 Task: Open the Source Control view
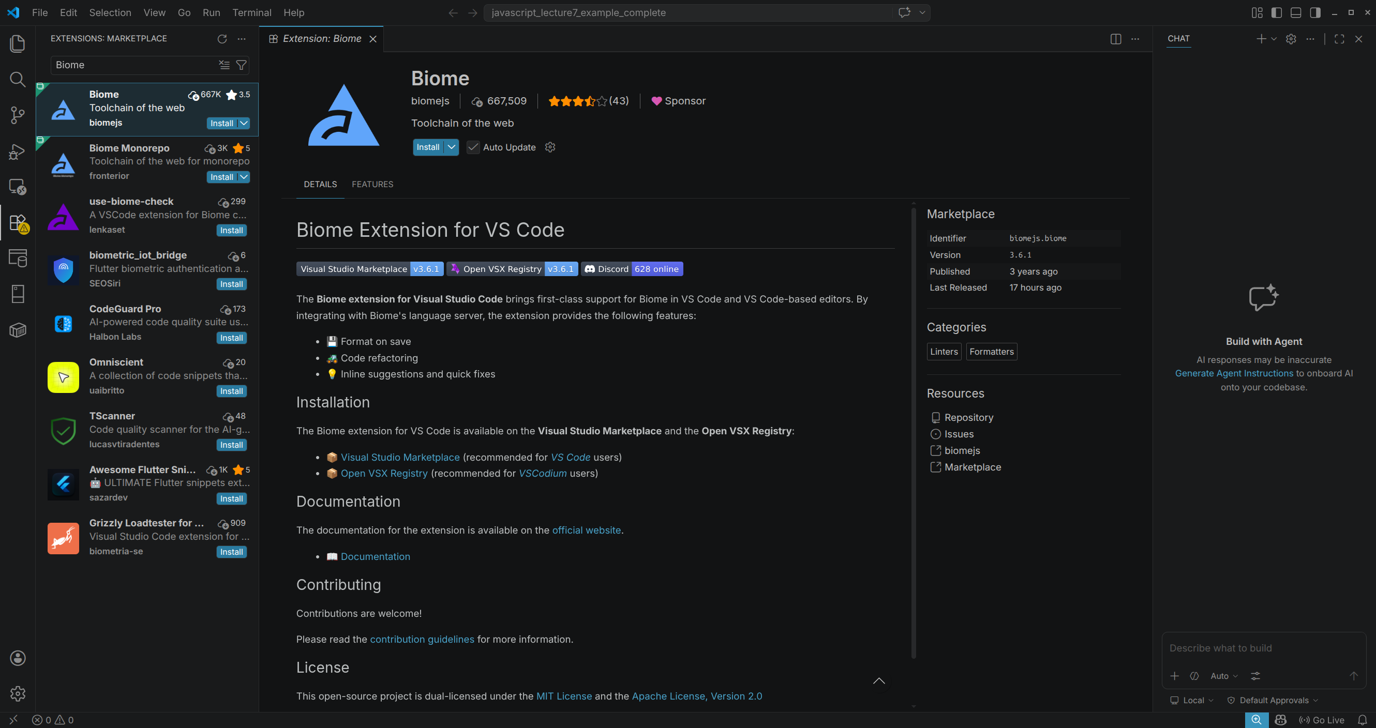tap(18, 115)
